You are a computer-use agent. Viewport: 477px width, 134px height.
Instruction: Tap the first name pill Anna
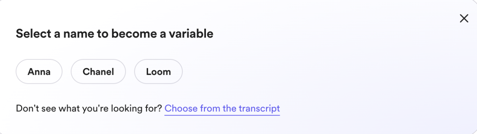tap(39, 71)
